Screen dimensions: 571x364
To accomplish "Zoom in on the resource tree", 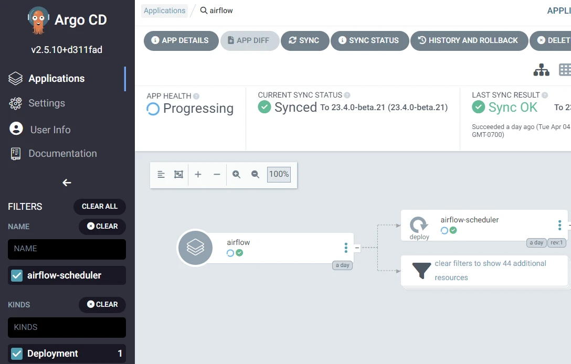I will [236, 174].
